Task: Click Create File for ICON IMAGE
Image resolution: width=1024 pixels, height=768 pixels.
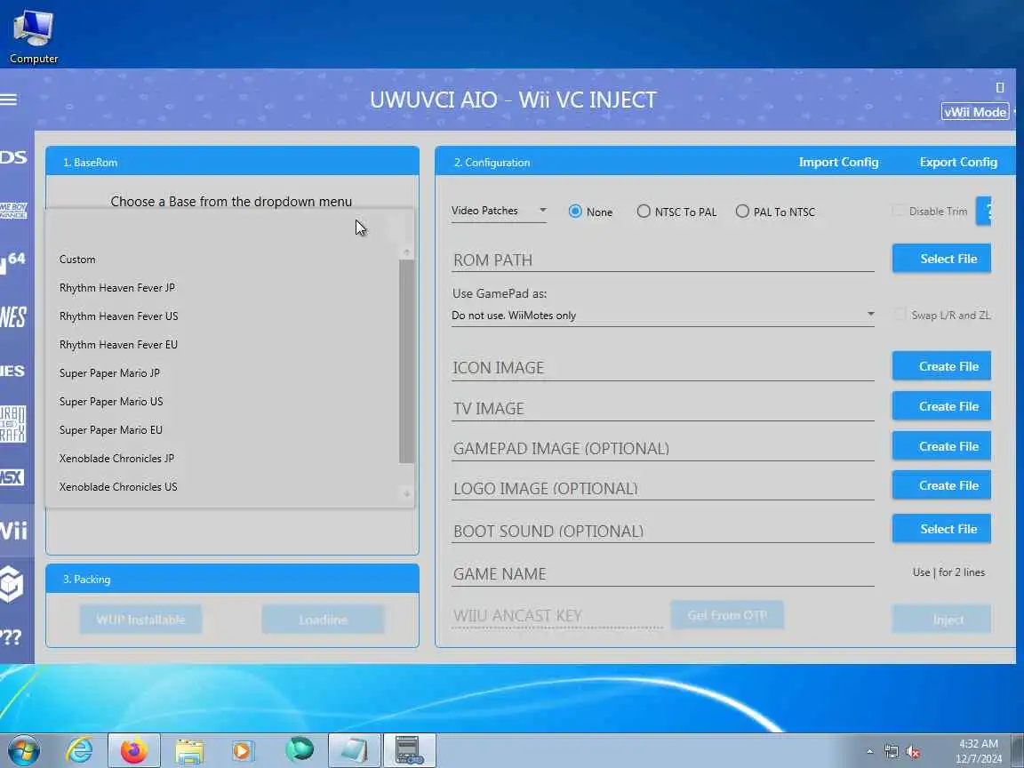Action: click(x=941, y=366)
